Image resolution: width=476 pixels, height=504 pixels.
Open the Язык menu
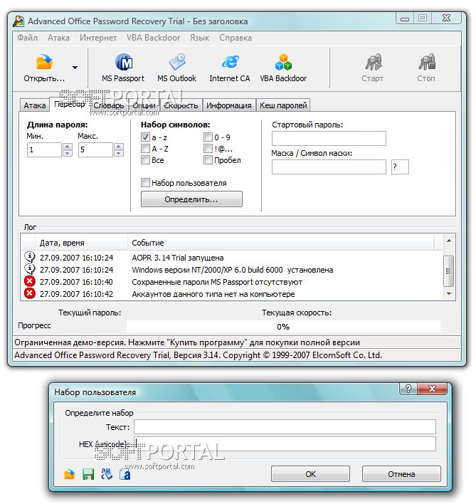tap(199, 38)
